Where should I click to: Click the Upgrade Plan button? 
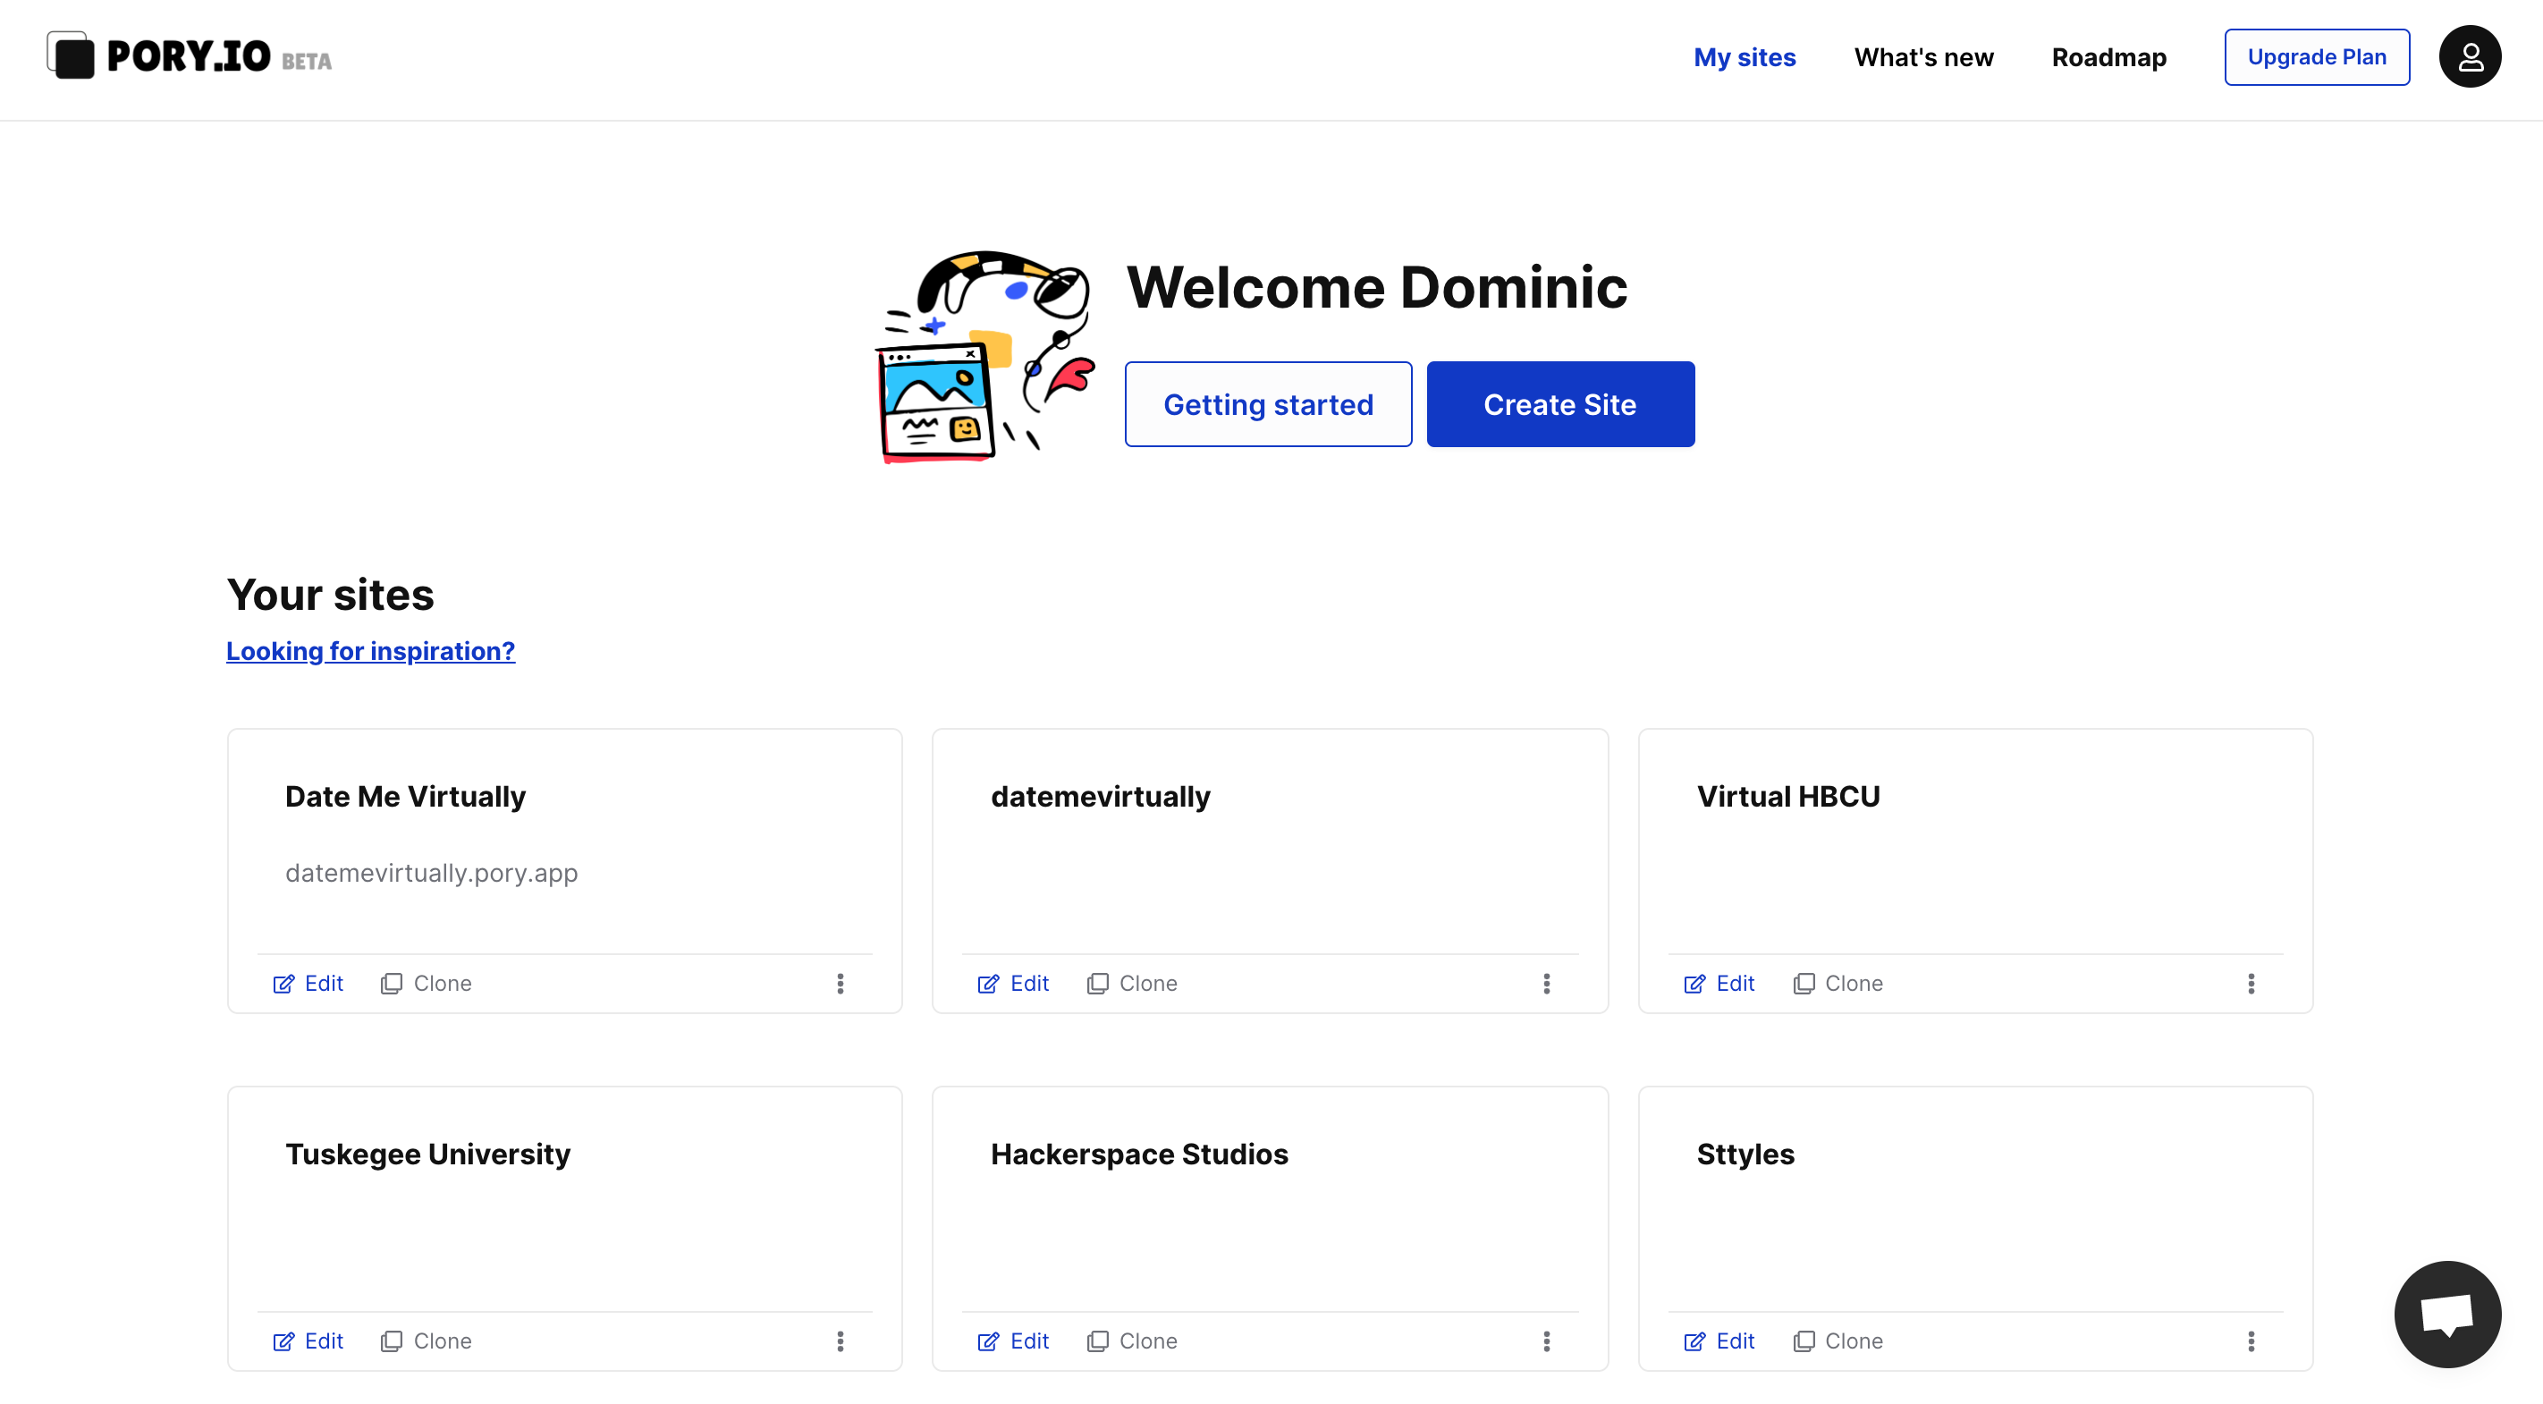(2316, 57)
